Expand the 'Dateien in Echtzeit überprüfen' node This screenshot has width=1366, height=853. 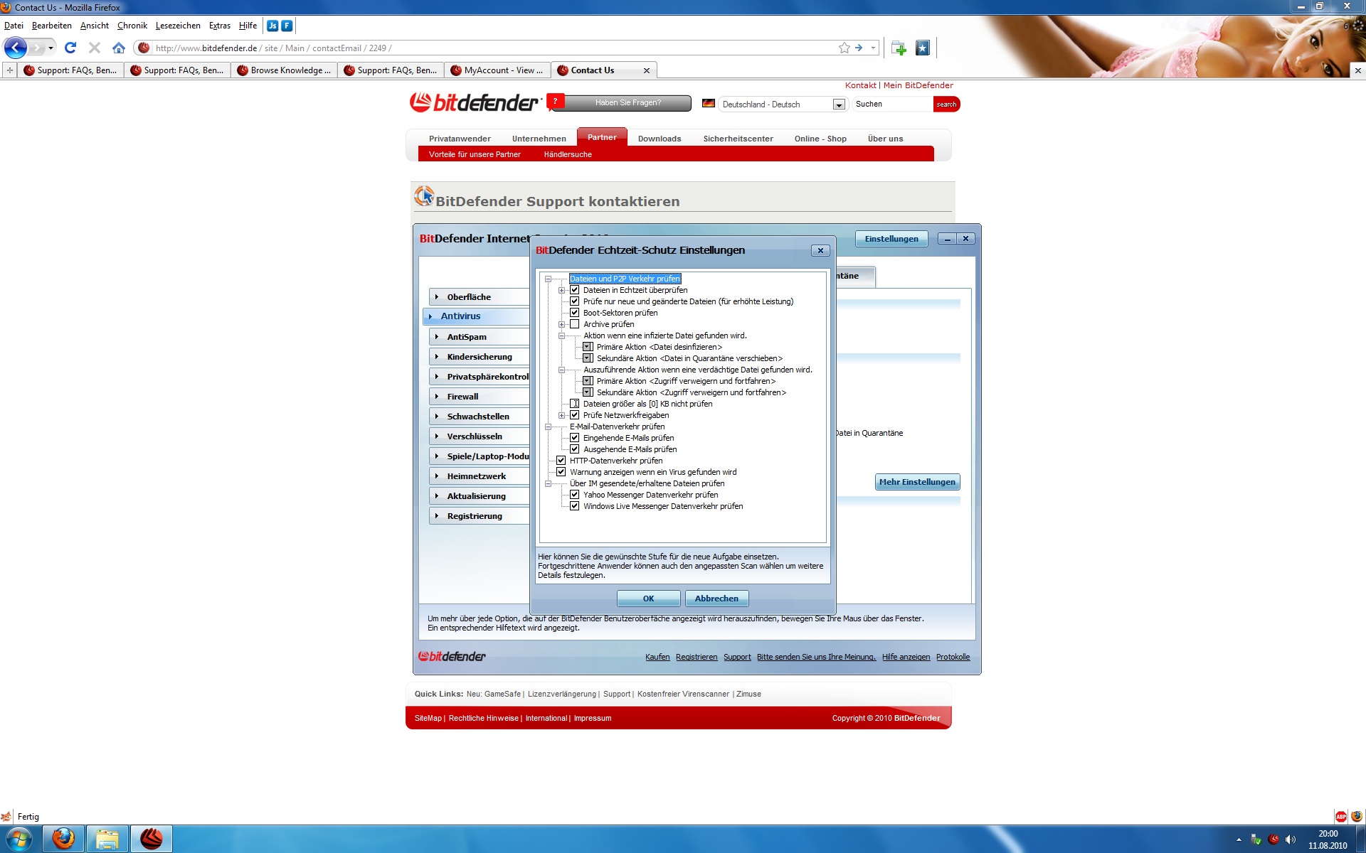[561, 290]
